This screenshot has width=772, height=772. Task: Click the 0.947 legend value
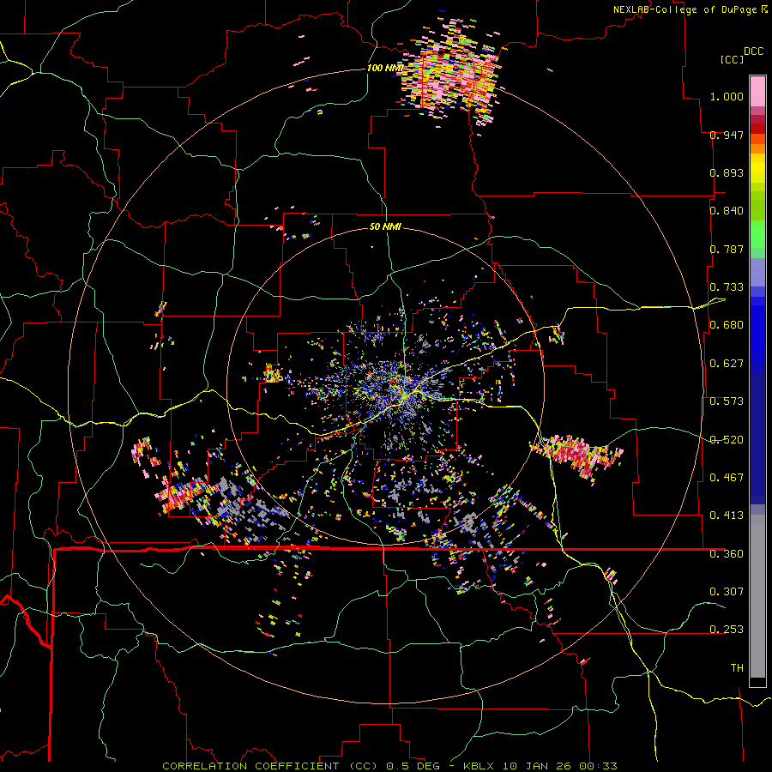pyautogui.click(x=727, y=135)
